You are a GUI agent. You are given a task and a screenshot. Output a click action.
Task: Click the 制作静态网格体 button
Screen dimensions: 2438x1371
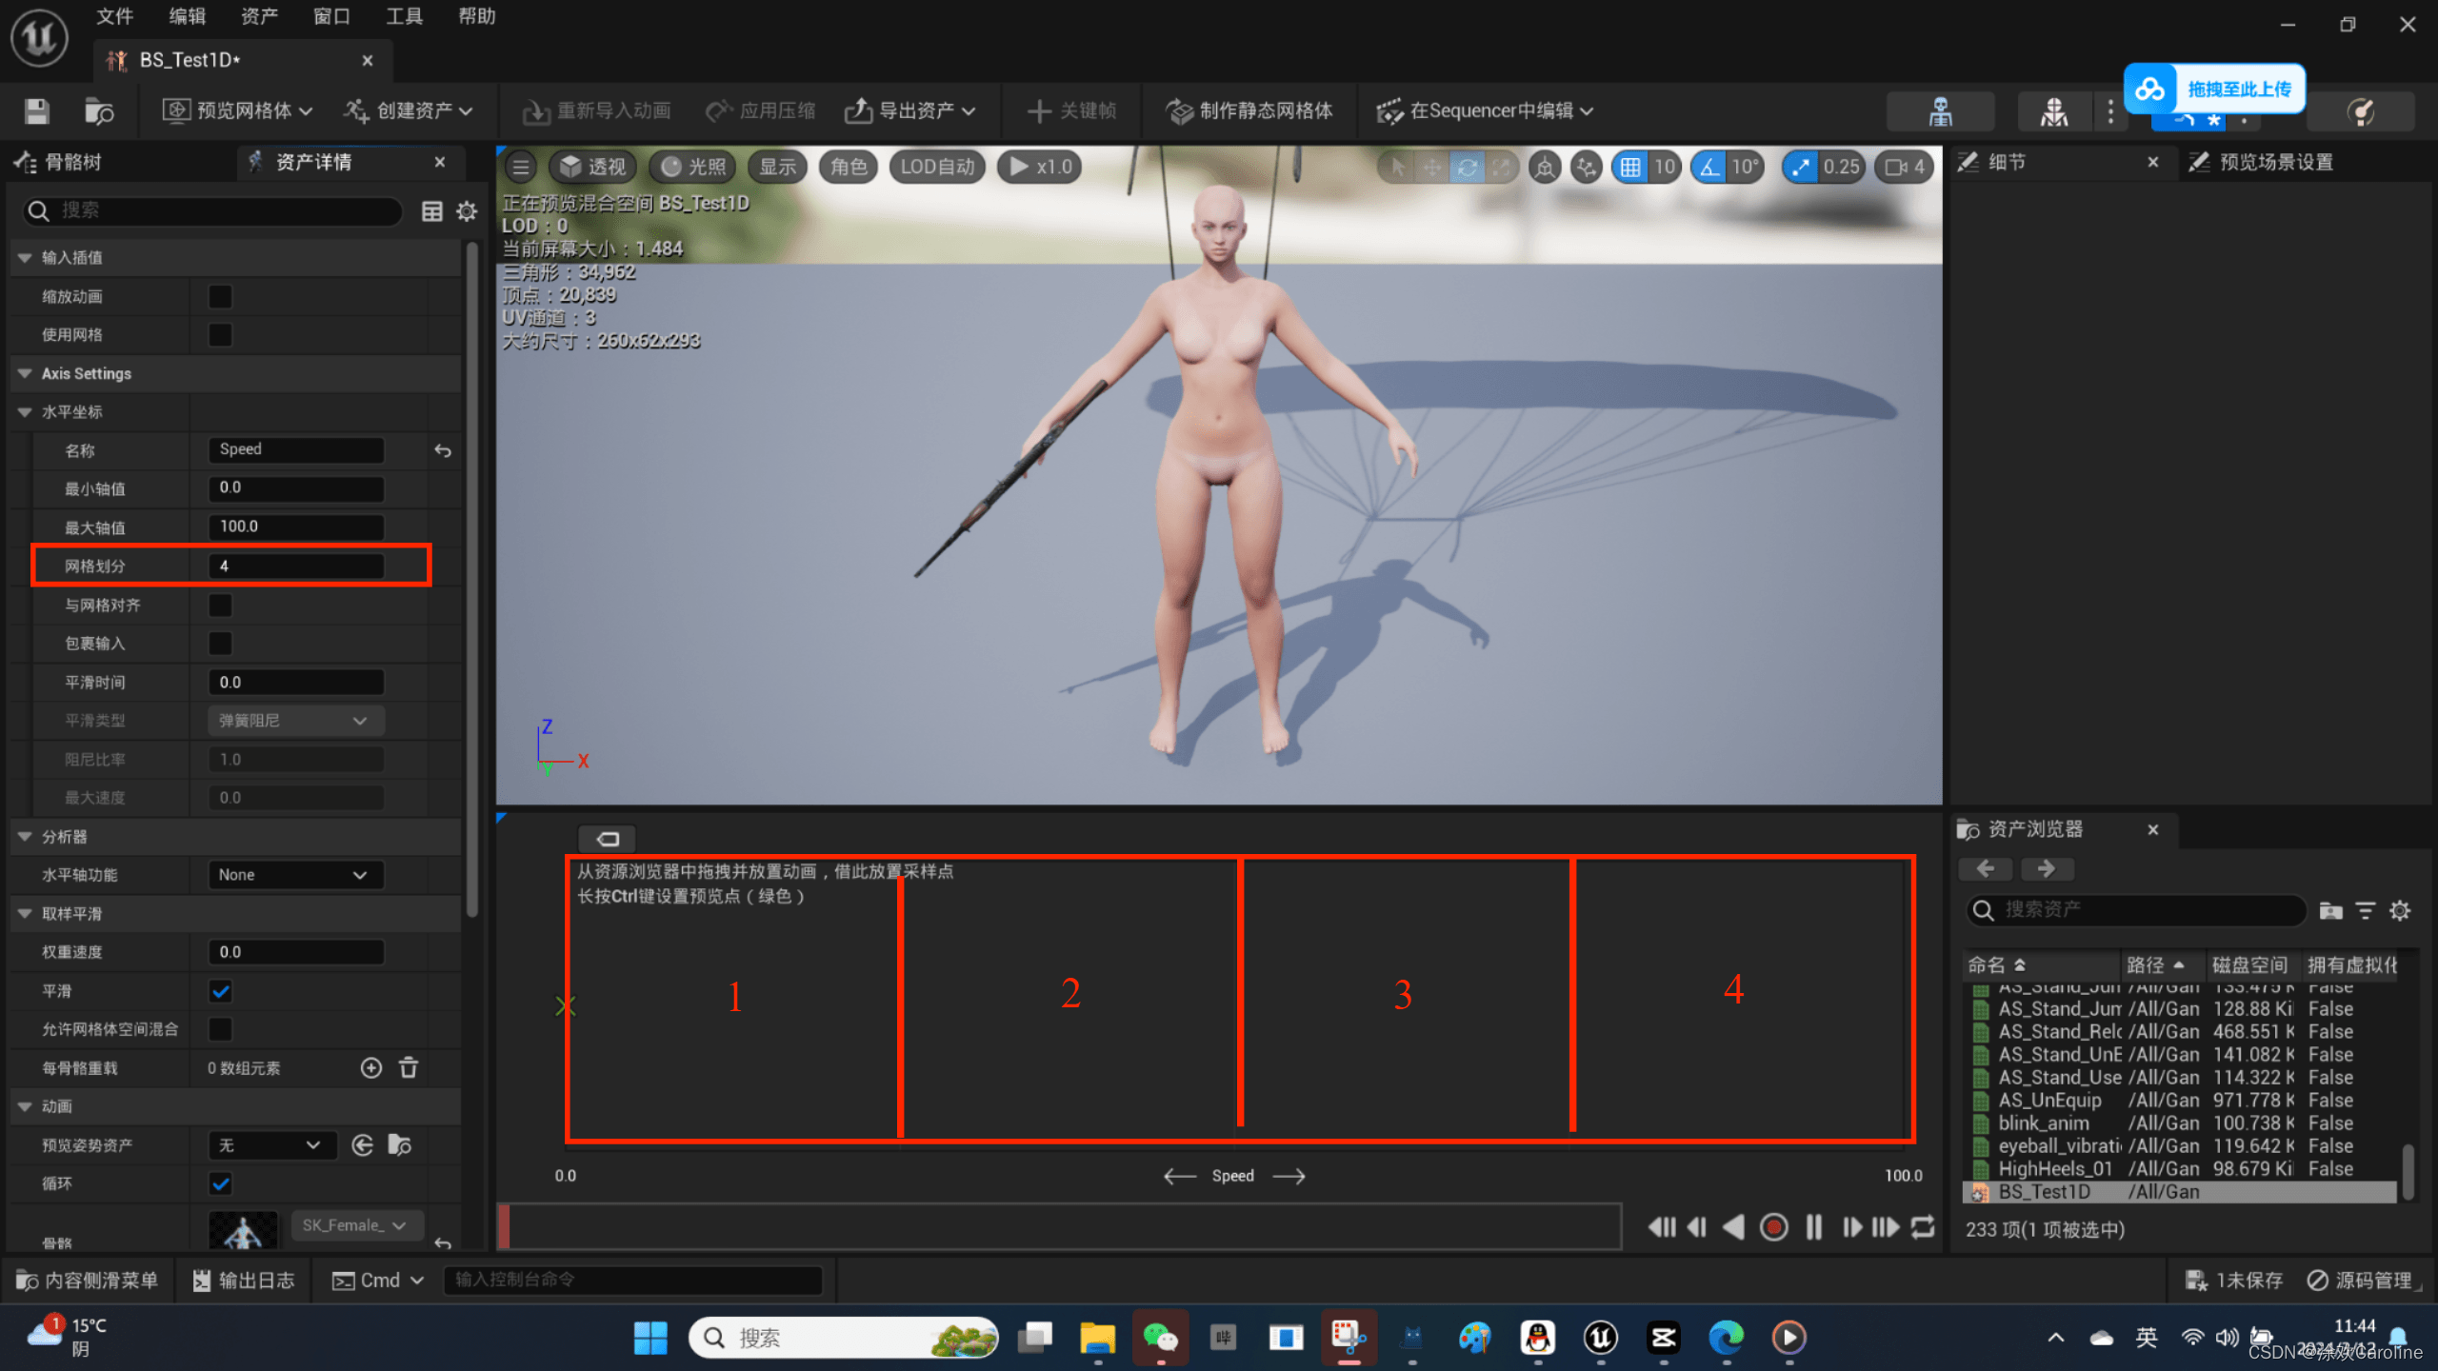[x=1249, y=111]
